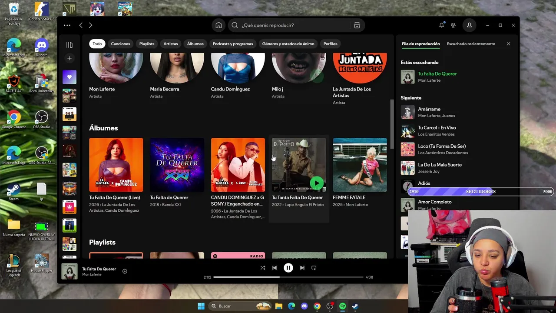Open the Windows Start menu
The width and height of the screenshot is (556, 313).
(x=201, y=306)
